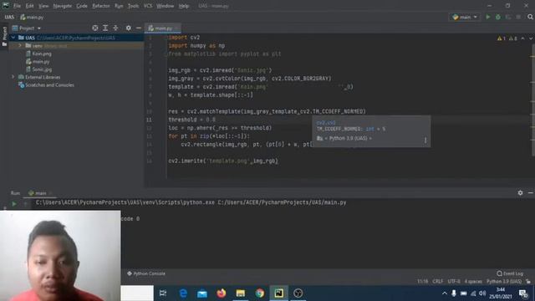Open the Python 3.9 (UAS) interpreter selector
This screenshot has width=535, height=301.
coord(504,282)
